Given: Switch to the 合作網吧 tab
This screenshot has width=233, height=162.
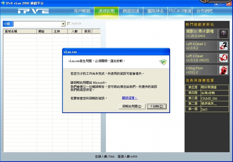Looking at the screenshot, I should point(204,11).
